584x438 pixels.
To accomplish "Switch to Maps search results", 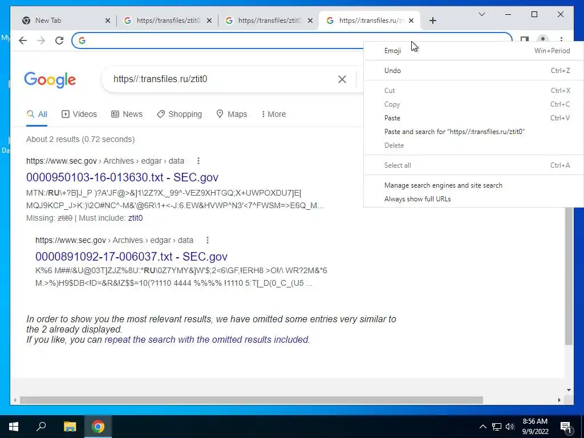I will (232, 114).
